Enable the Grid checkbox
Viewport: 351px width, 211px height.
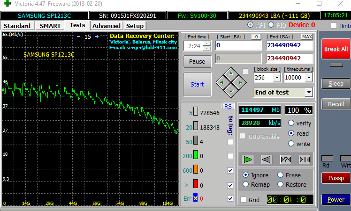[x=243, y=200]
